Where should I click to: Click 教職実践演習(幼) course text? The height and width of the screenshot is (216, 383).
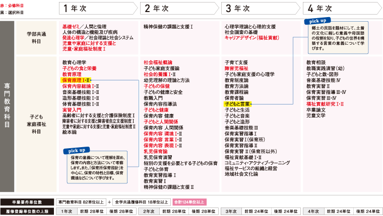(x=326, y=68)
